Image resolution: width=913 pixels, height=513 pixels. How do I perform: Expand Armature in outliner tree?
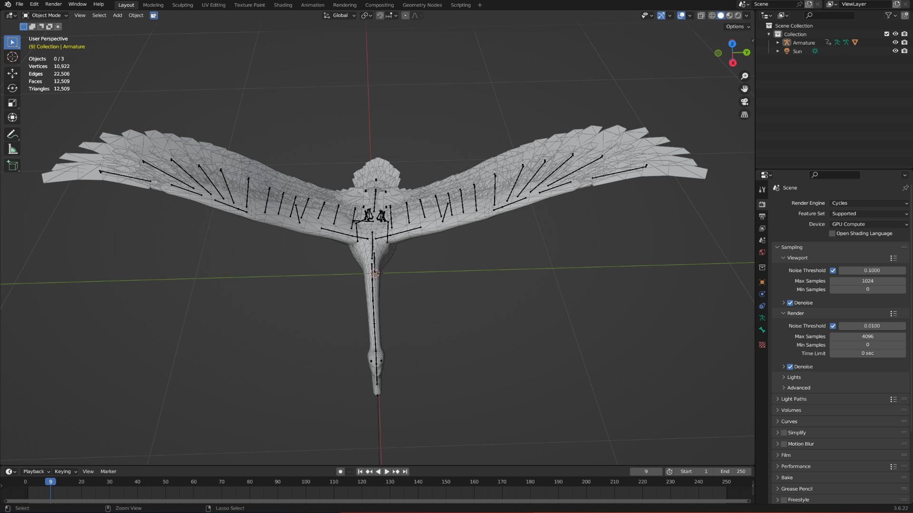(x=778, y=43)
